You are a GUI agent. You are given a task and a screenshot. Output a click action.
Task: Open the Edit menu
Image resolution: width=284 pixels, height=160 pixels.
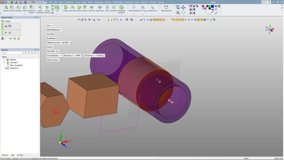tap(55, 2)
